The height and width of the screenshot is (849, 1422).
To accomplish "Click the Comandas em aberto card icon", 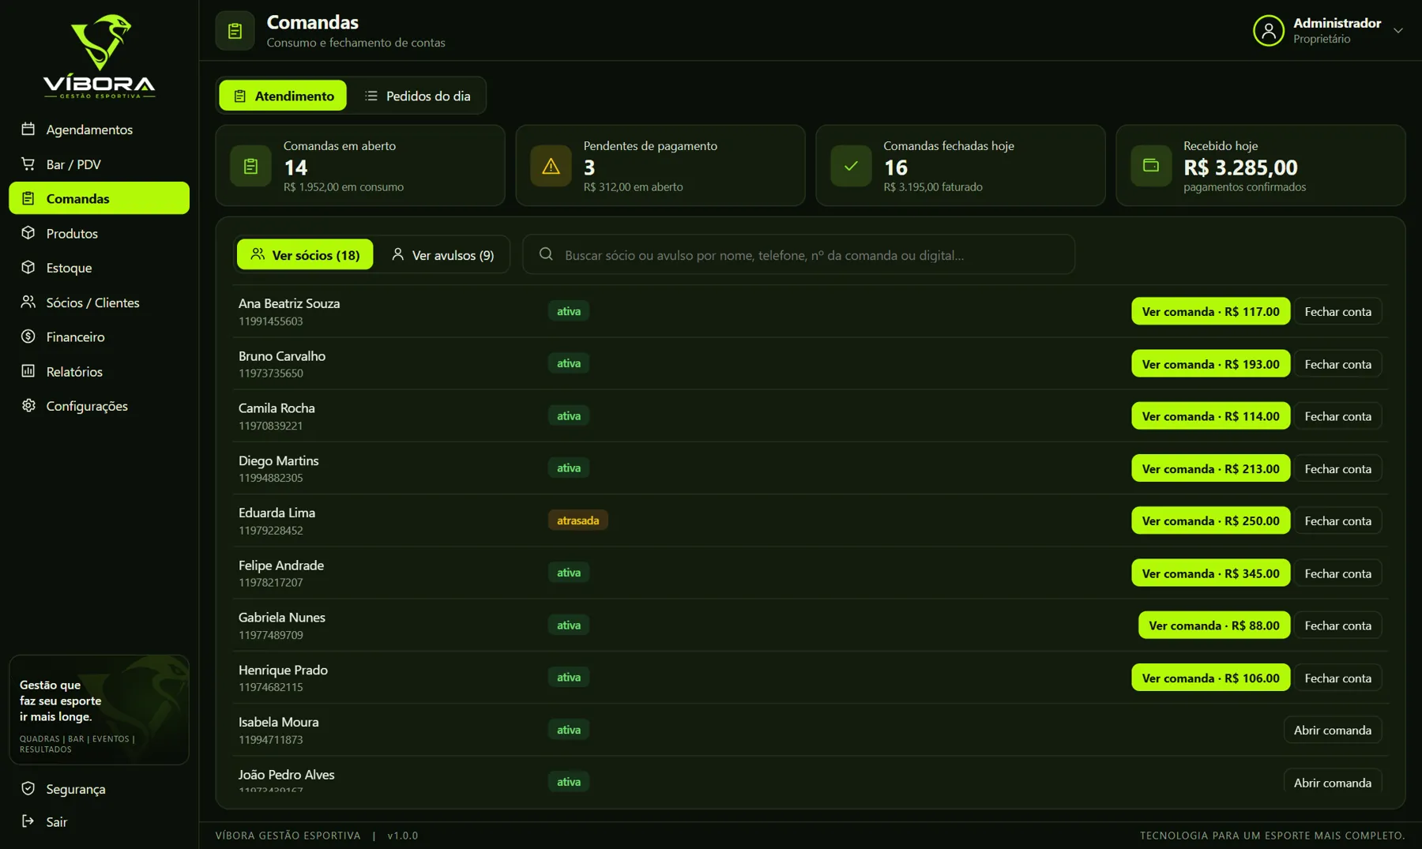I will (250, 166).
